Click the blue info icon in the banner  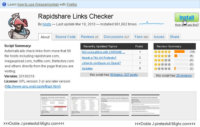click(4, 4)
